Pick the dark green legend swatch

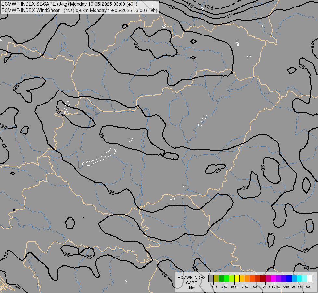tap(222, 278)
